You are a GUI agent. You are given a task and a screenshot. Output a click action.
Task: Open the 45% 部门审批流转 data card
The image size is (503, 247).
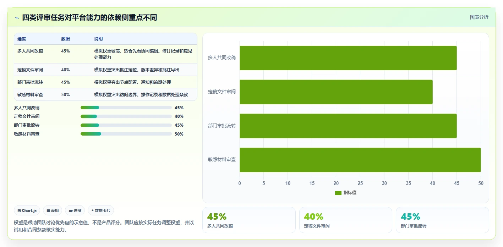(442, 220)
